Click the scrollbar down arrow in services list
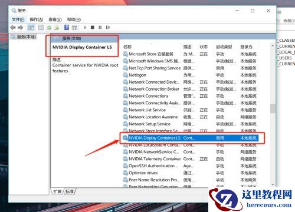Screen dimensions: 295x212 [273, 184]
